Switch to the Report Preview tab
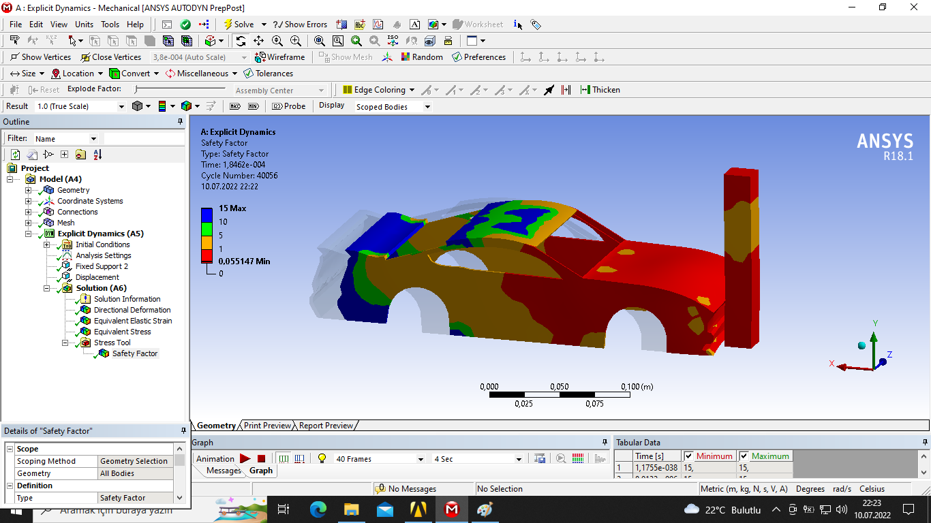The width and height of the screenshot is (931, 523). [x=326, y=426]
